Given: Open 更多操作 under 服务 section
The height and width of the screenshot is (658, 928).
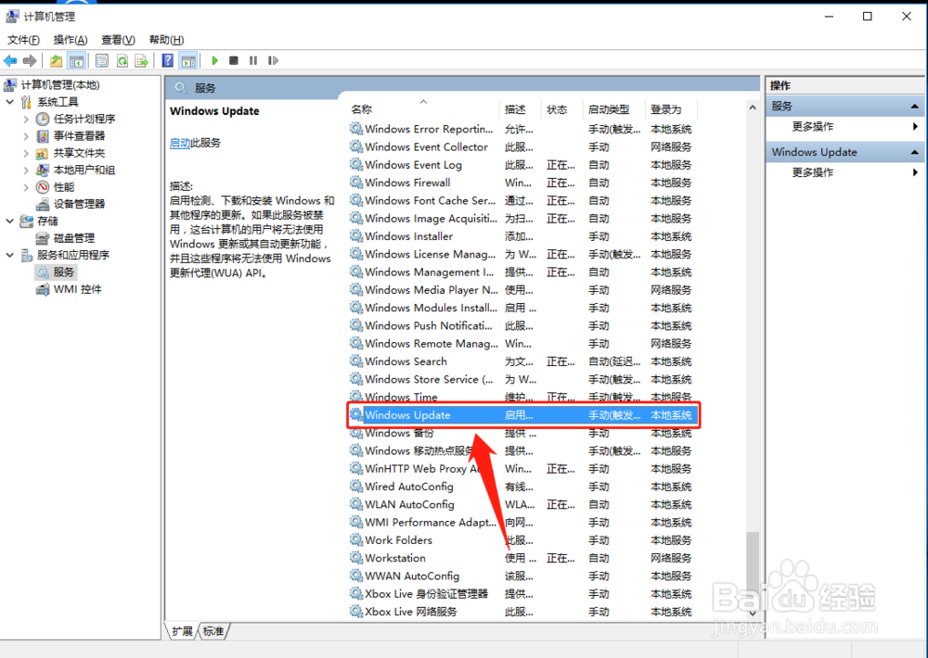Looking at the screenshot, I should click(x=813, y=127).
